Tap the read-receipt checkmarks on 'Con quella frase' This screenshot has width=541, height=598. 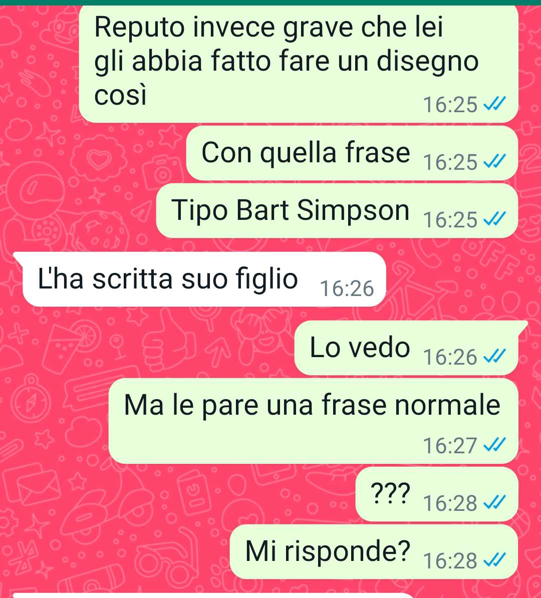[x=494, y=162]
